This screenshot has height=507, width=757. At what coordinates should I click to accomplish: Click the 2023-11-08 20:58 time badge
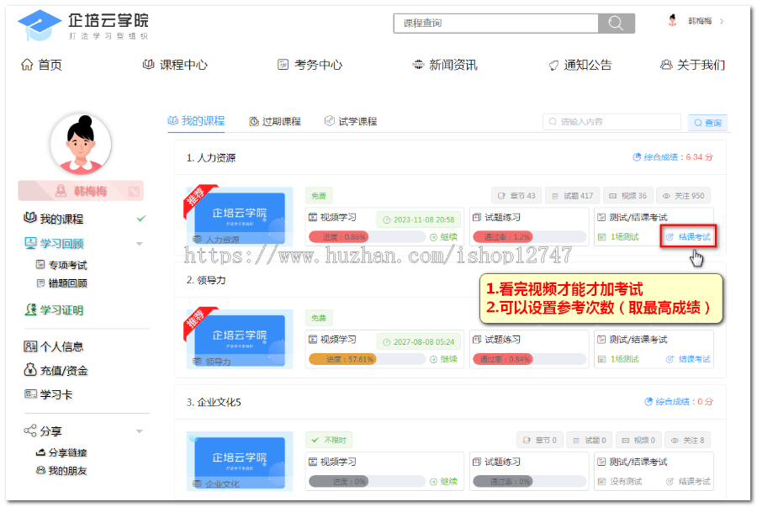(x=419, y=219)
